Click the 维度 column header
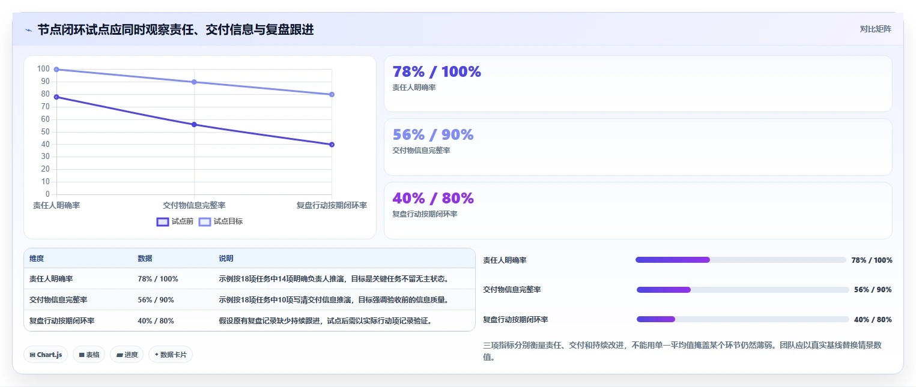The width and height of the screenshot is (916, 387). [37, 259]
